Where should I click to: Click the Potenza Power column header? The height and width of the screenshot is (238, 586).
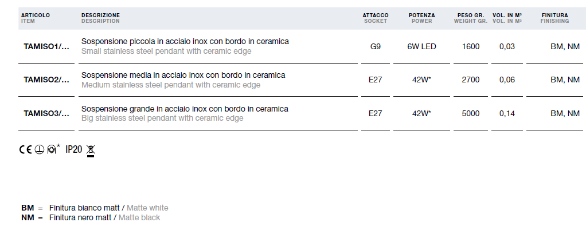pyautogui.click(x=421, y=18)
